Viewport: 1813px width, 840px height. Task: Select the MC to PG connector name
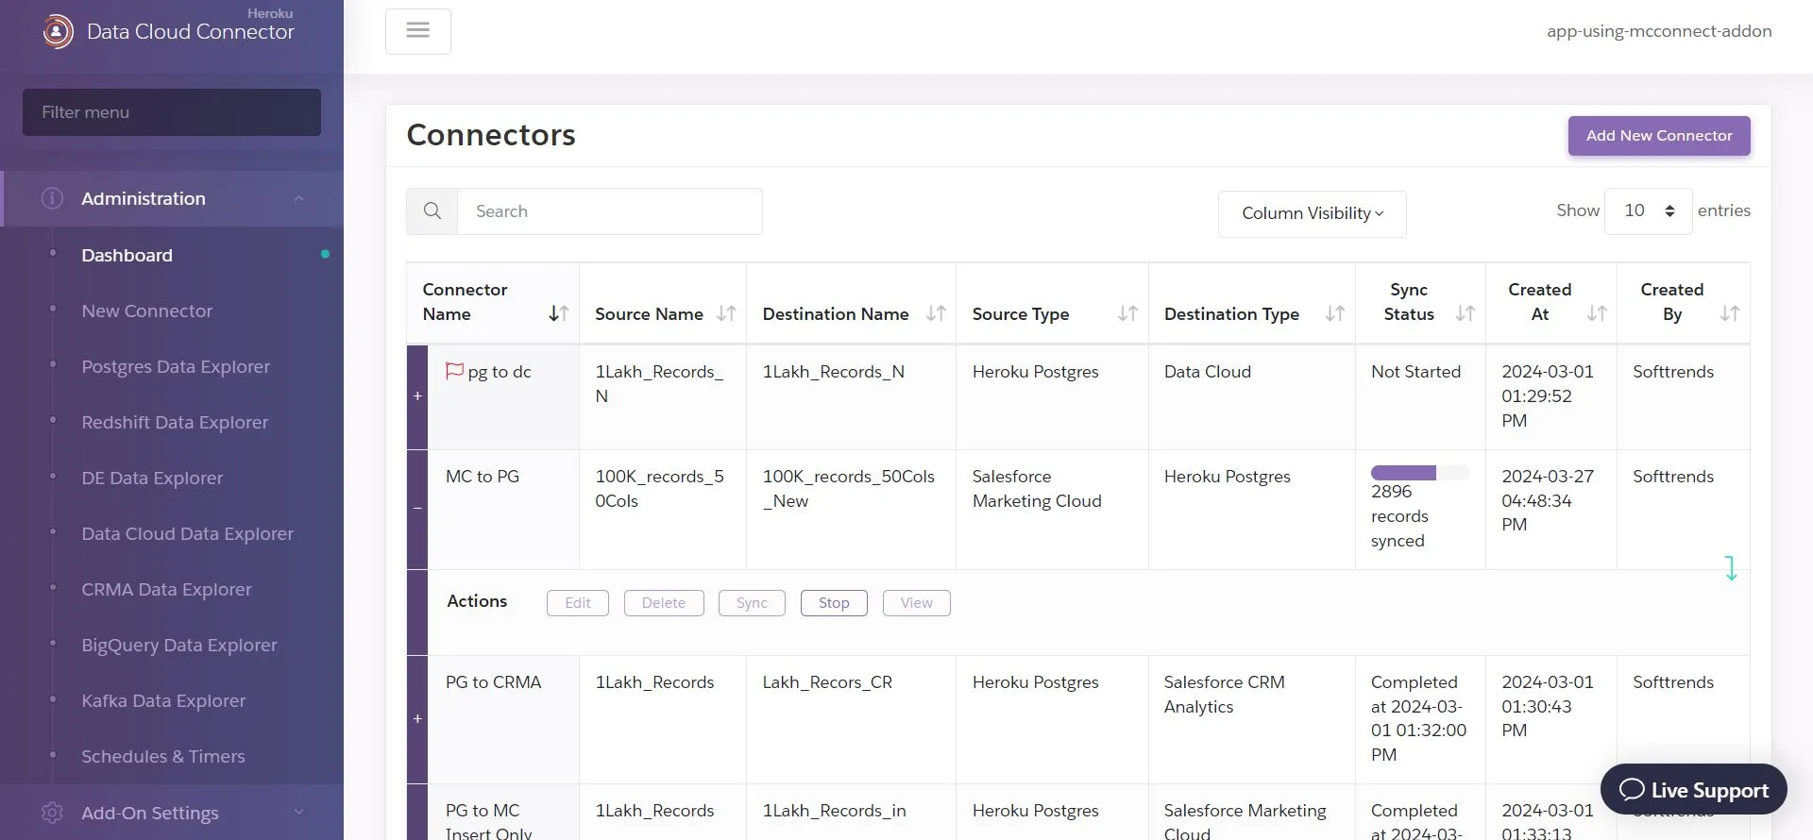tap(483, 477)
